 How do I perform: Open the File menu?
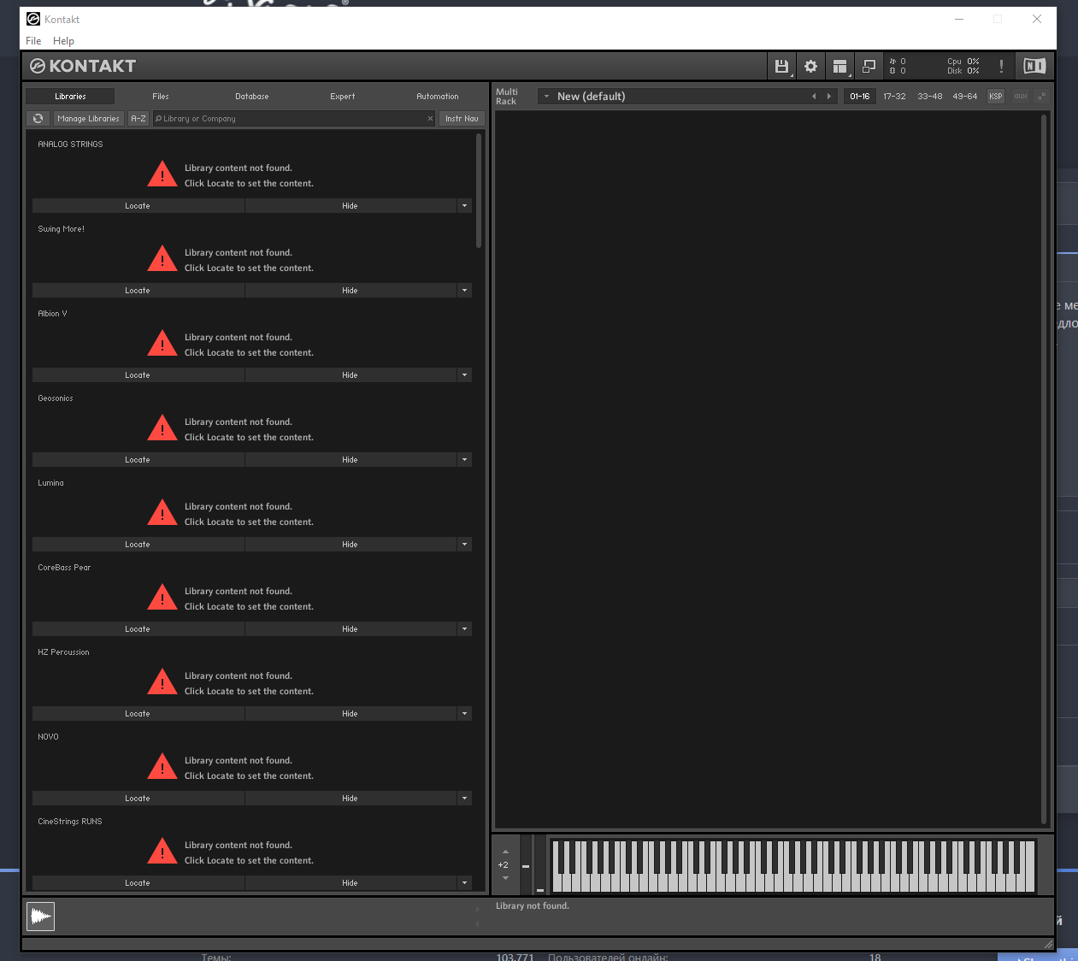pos(33,41)
